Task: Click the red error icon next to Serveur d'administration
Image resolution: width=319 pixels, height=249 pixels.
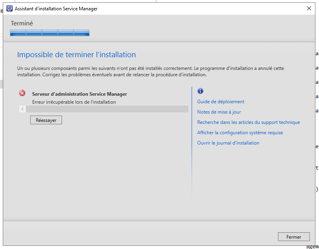Action: point(22,93)
